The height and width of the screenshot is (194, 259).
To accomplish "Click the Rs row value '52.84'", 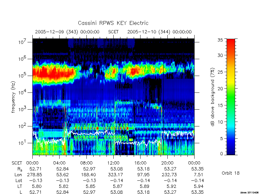I will [62, 169].
